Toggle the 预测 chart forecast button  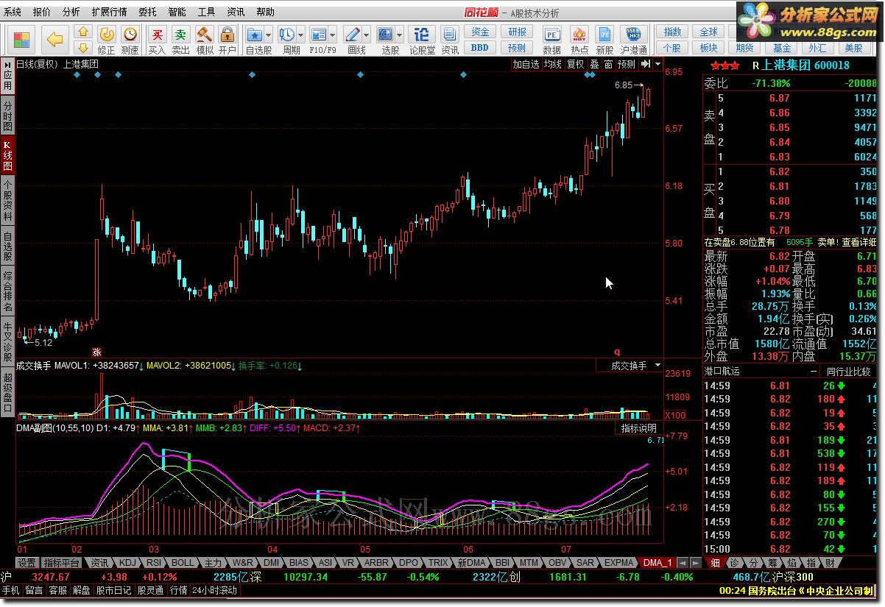(x=627, y=65)
